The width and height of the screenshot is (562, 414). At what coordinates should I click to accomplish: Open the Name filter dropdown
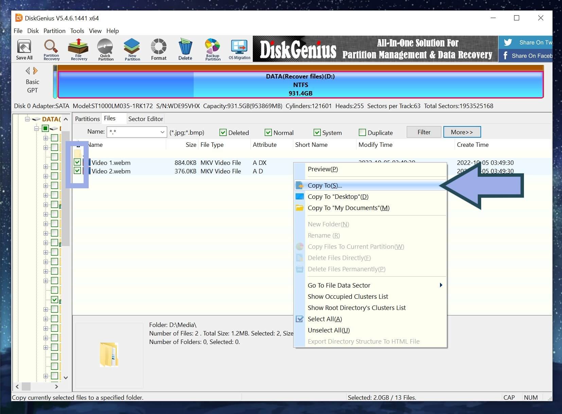point(162,132)
